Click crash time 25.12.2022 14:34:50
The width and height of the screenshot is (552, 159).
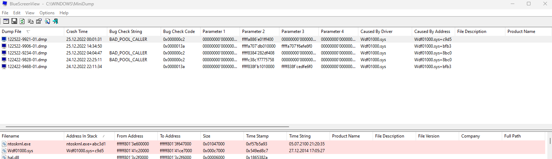[84, 46]
